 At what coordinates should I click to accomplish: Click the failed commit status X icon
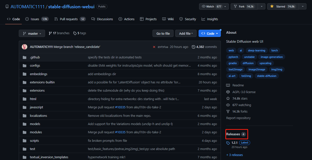point(154,47)
